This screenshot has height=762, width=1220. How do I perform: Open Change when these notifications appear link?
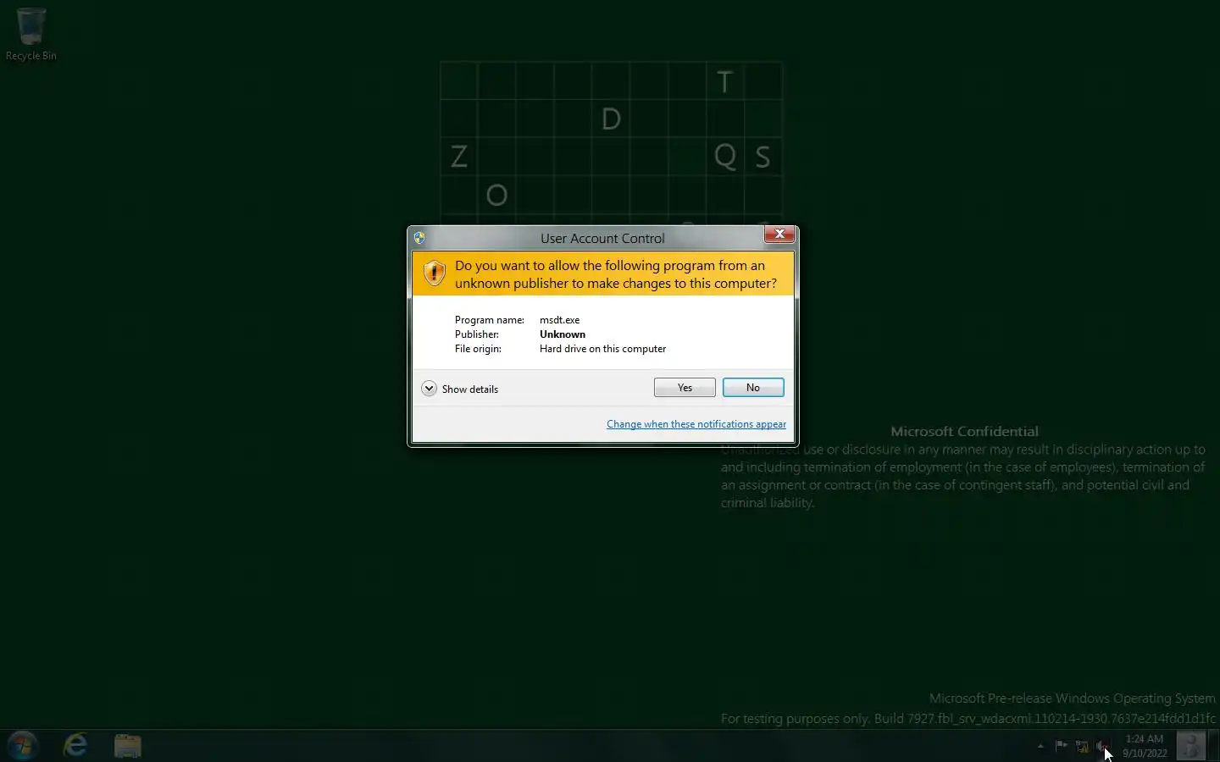pyautogui.click(x=696, y=424)
